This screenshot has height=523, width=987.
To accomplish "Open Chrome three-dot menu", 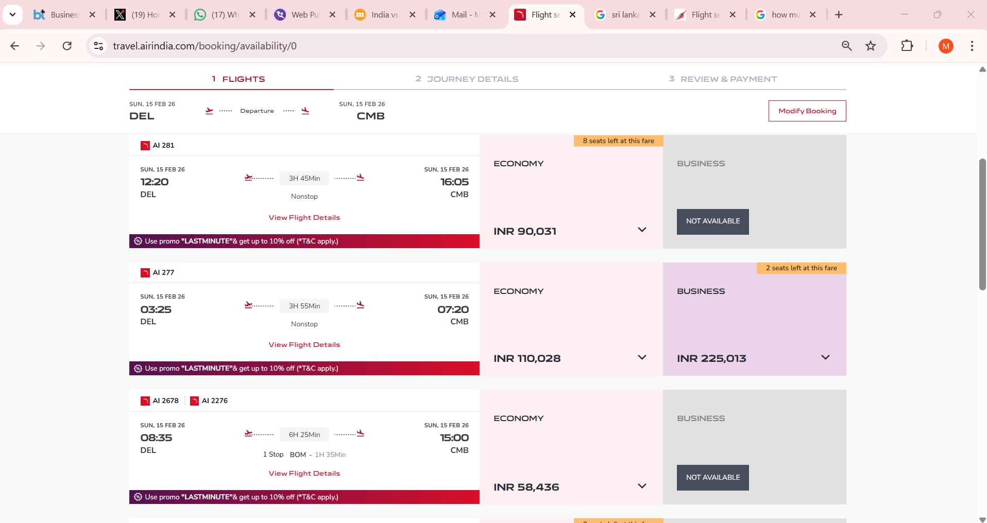I will [x=972, y=46].
